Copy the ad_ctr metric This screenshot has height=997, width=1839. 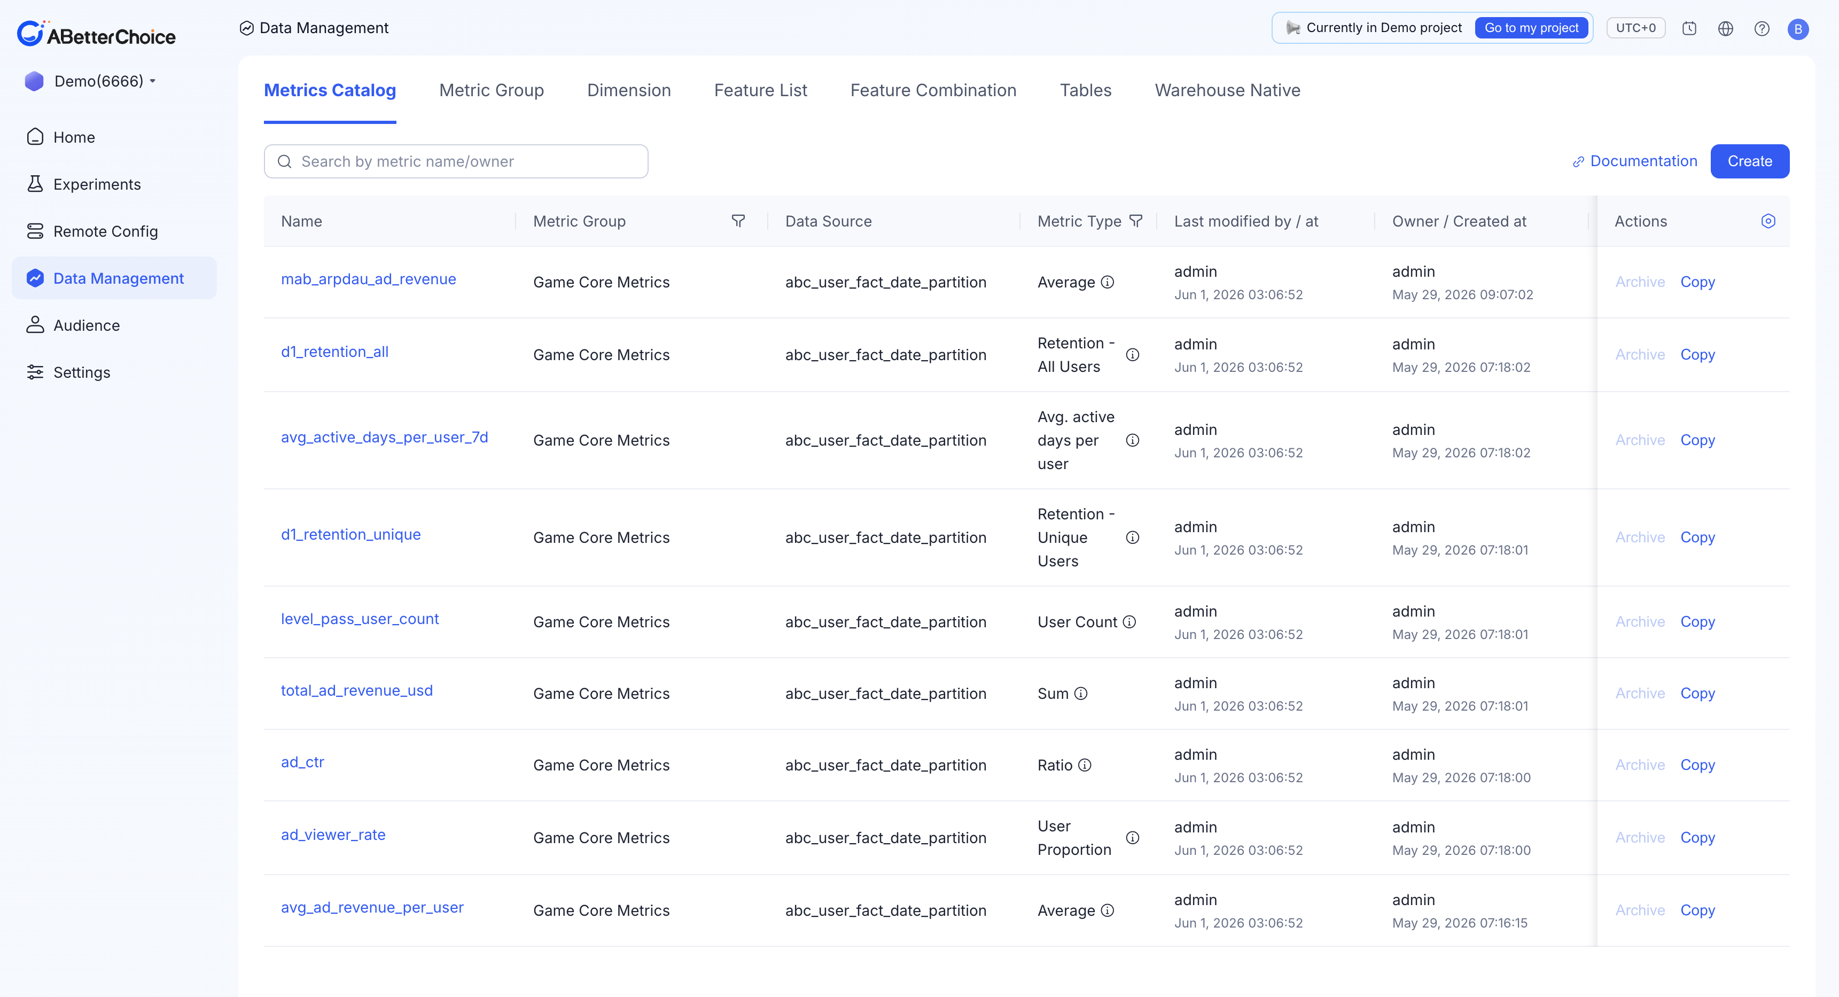point(1697,765)
